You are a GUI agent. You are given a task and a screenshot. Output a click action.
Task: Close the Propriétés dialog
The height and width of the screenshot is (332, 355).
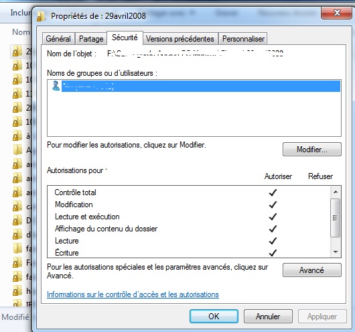pos(337,13)
